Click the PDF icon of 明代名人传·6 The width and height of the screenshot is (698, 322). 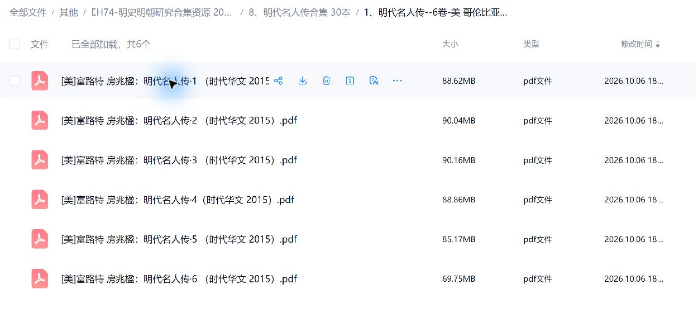pos(40,278)
